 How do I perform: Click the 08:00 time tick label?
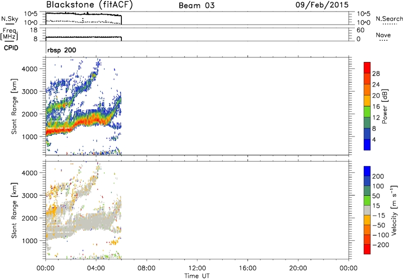tap(147, 268)
